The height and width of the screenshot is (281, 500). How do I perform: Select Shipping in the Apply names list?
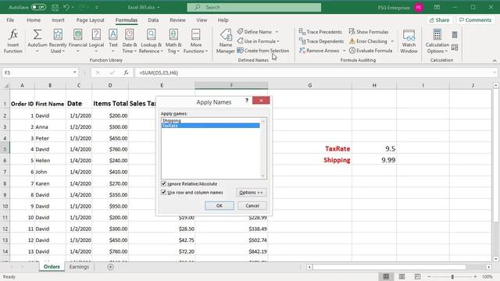pos(210,120)
